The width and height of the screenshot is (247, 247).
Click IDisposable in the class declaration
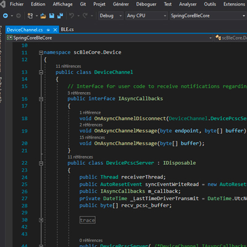point(179,163)
